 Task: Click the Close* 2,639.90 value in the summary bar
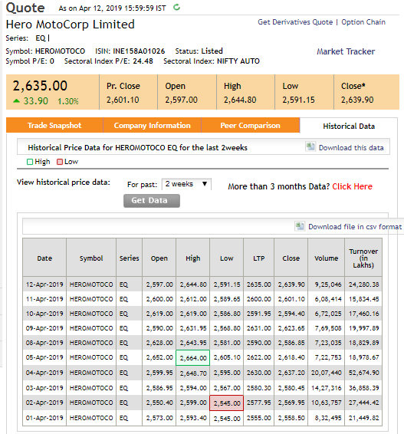[x=357, y=100]
